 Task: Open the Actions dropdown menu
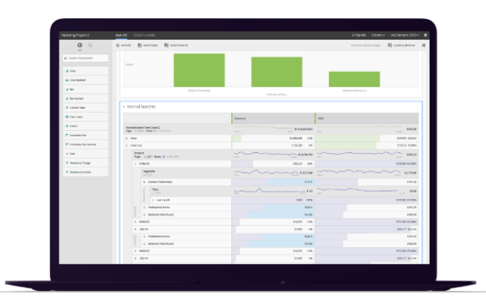pyautogui.click(x=378, y=36)
